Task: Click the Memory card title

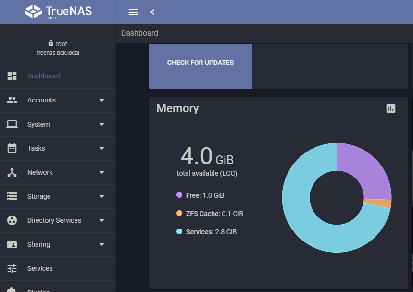Action: 177,108
